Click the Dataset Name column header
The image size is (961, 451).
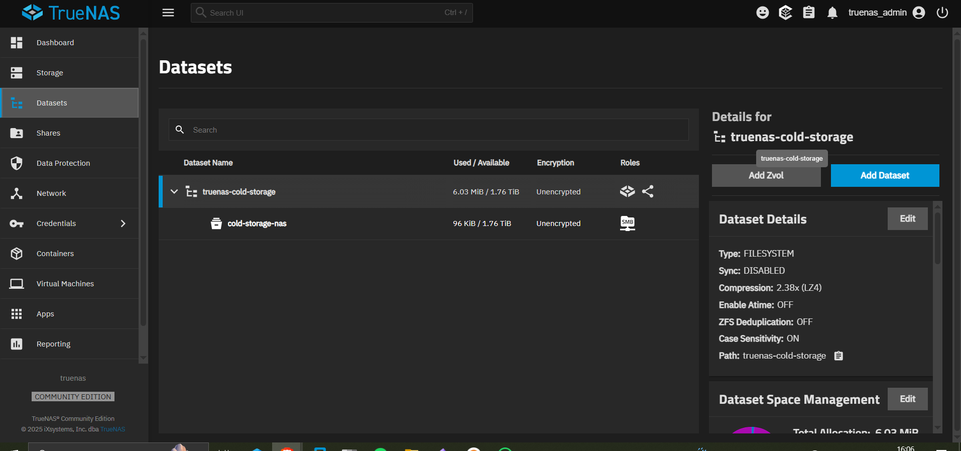pos(208,163)
